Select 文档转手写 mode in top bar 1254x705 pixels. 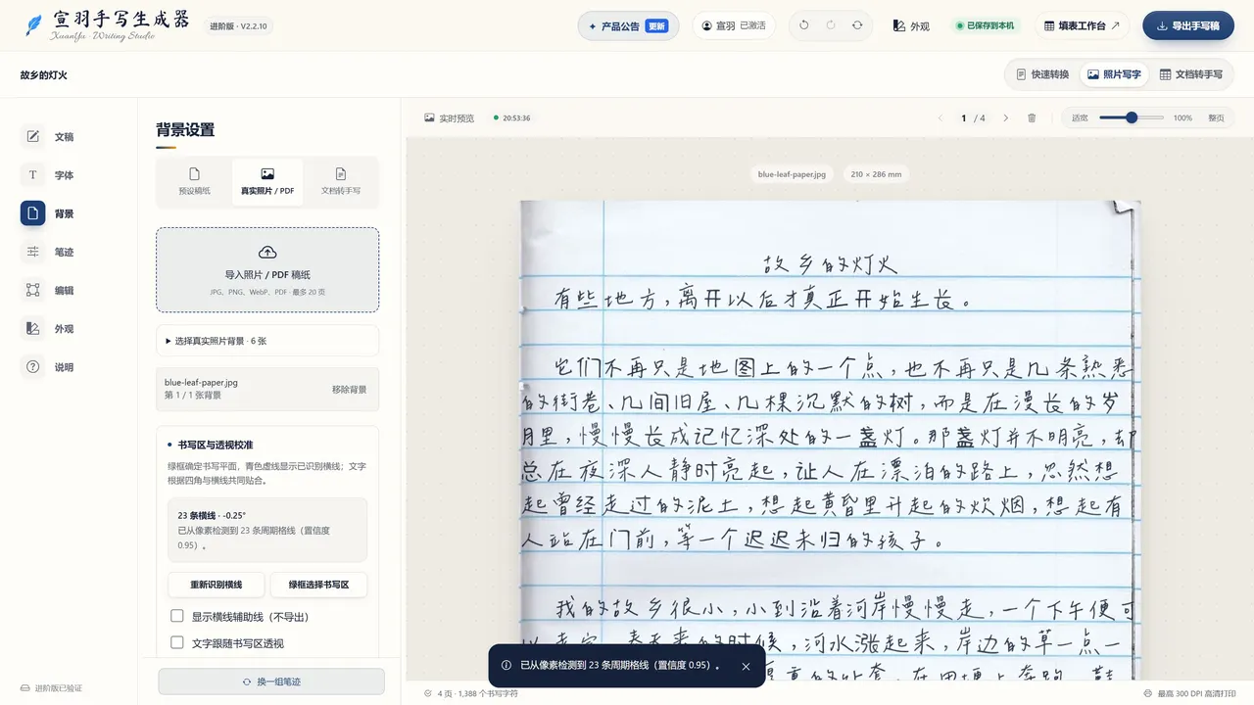point(1191,74)
